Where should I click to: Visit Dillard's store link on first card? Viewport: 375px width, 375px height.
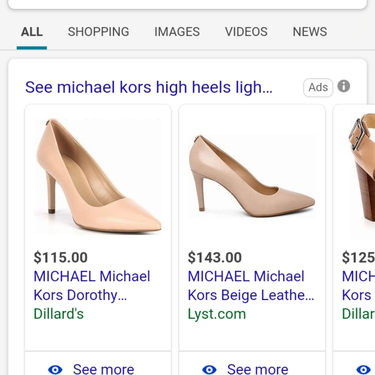(x=58, y=313)
